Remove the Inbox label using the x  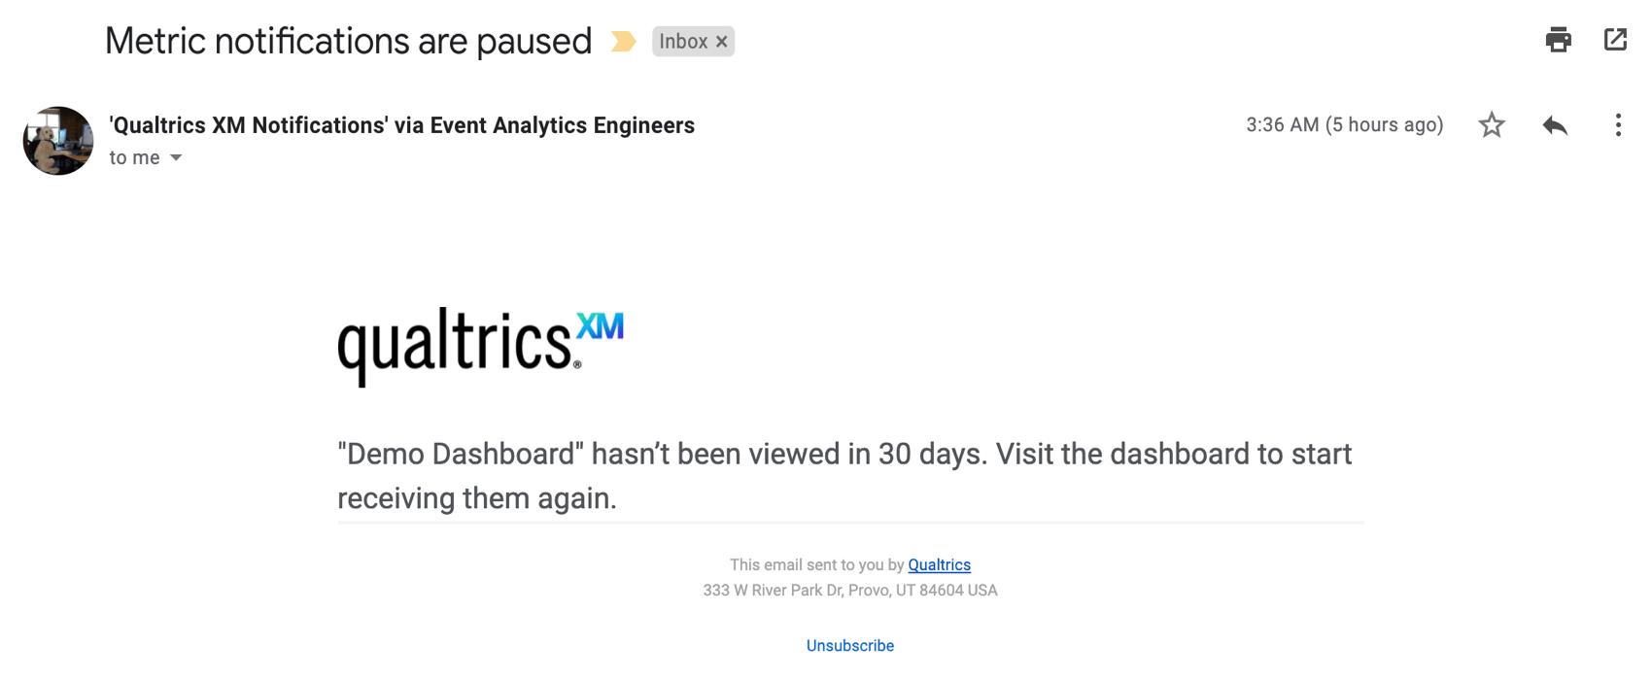(x=721, y=41)
